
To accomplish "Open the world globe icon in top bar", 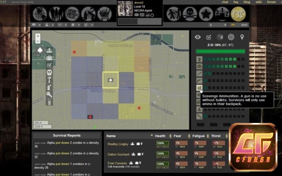I will point(40,14).
